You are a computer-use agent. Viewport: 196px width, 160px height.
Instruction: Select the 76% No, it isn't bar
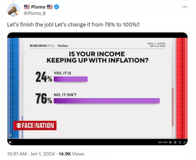(107, 101)
